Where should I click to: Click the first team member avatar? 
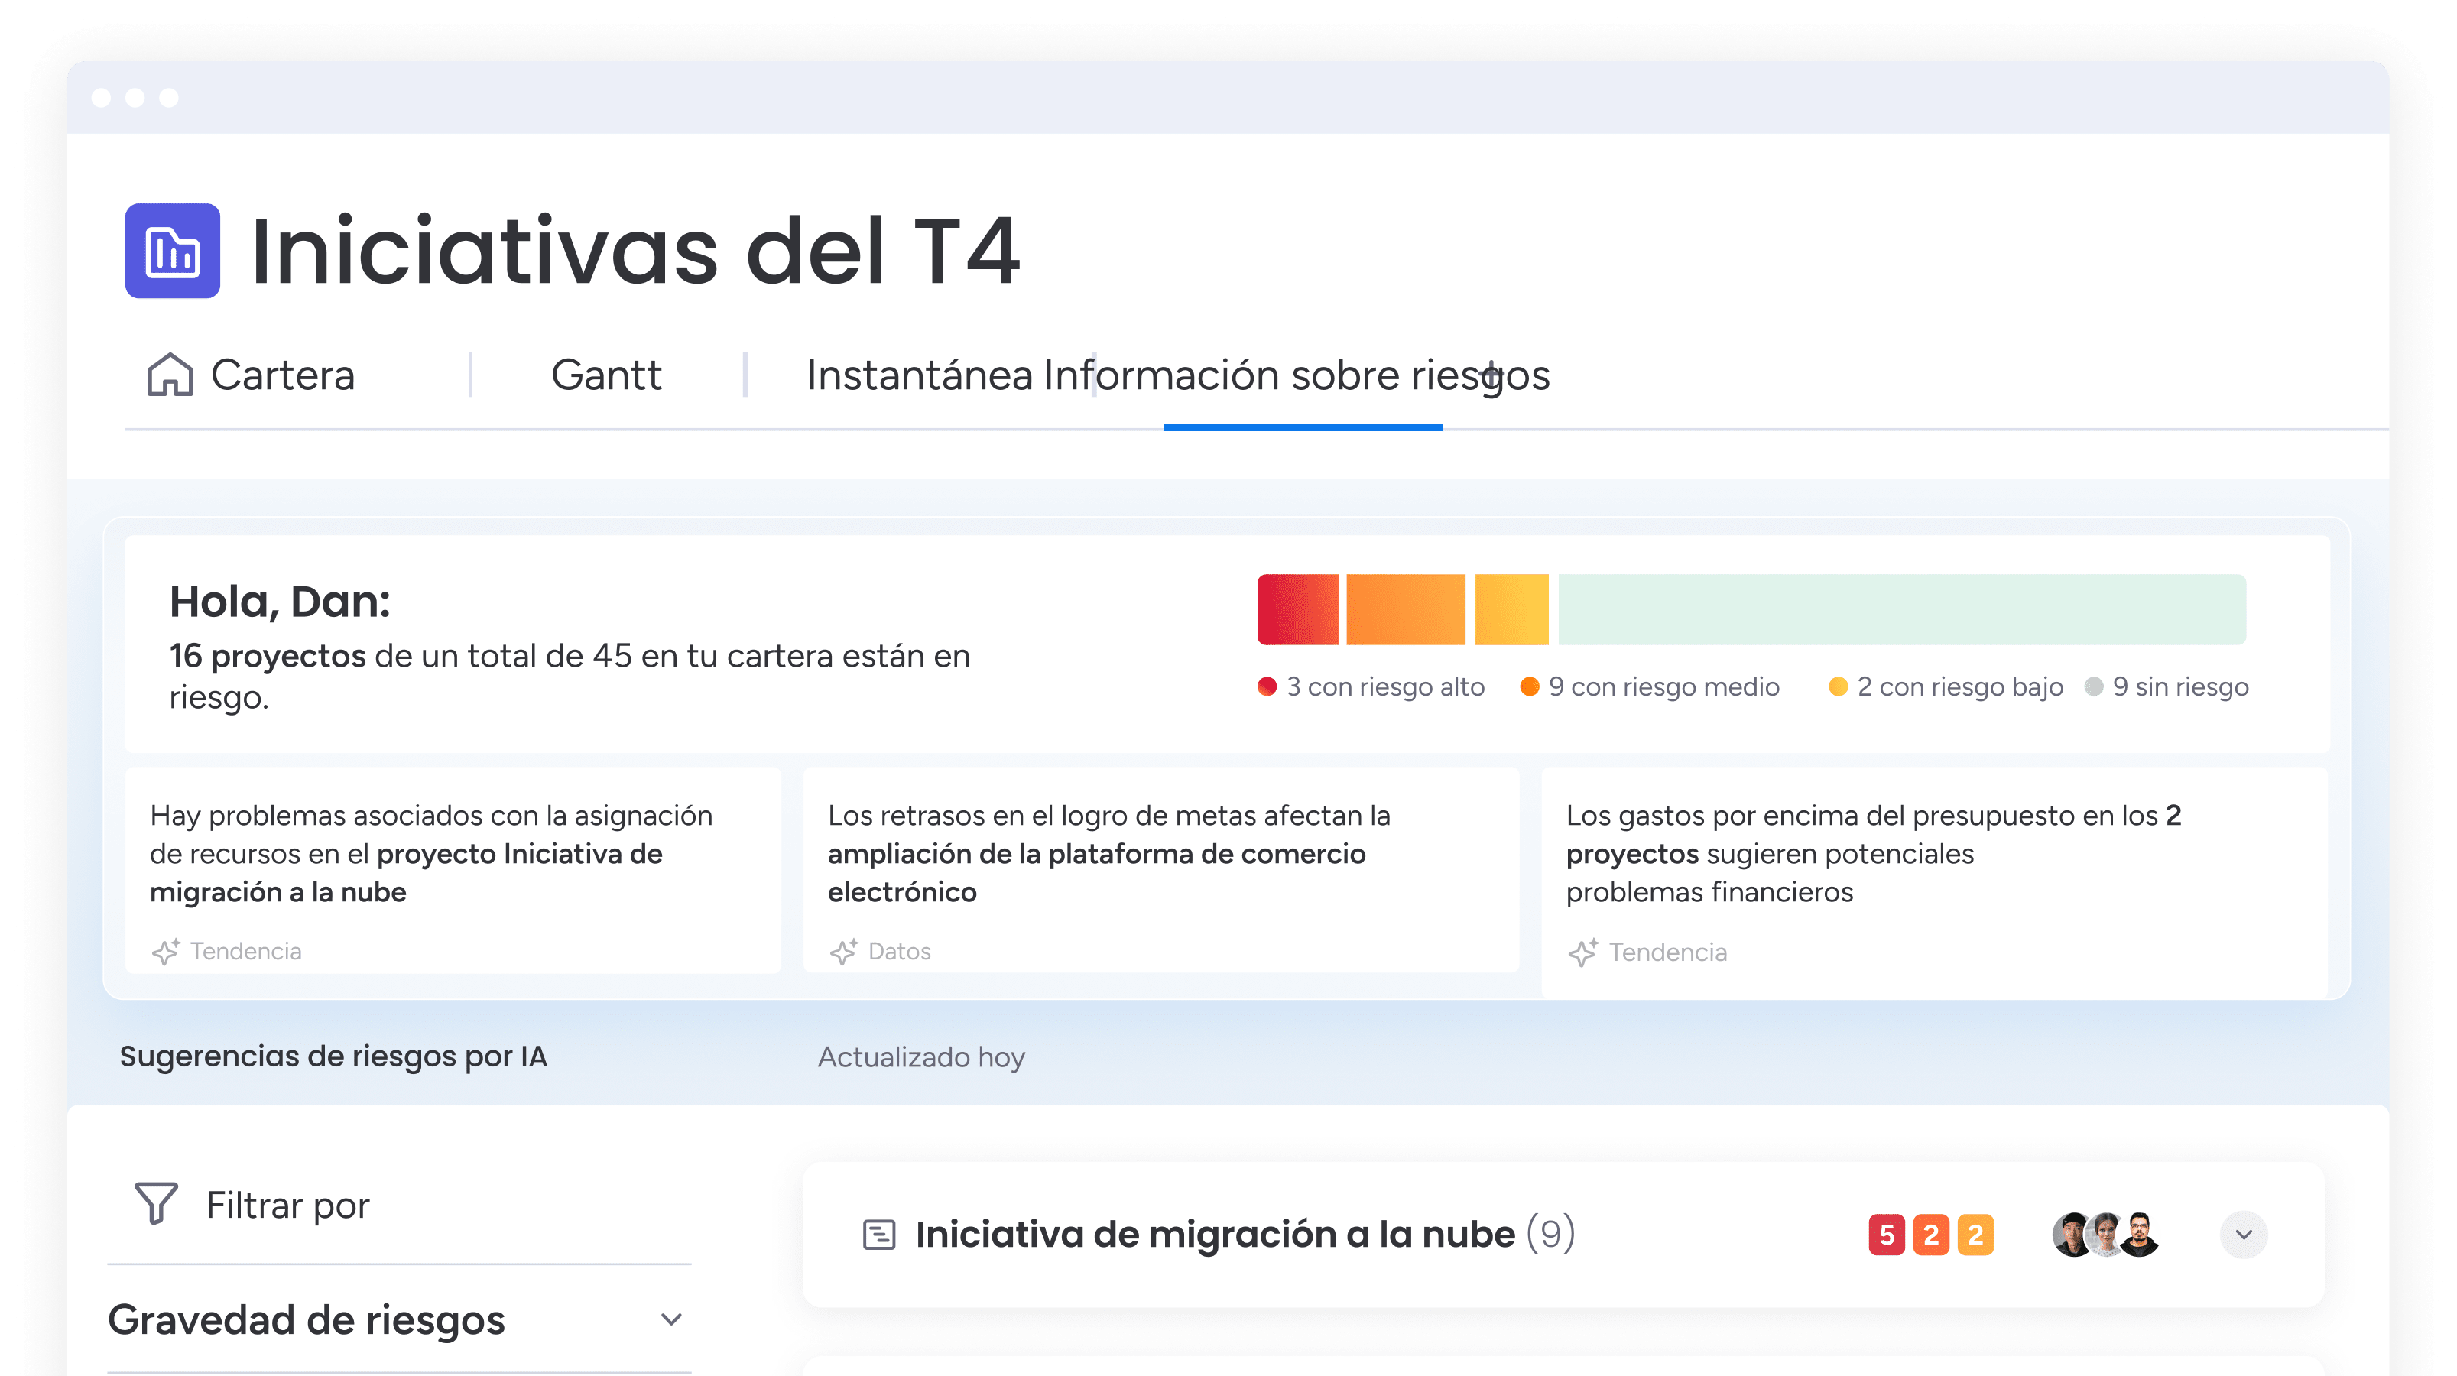point(2072,1236)
